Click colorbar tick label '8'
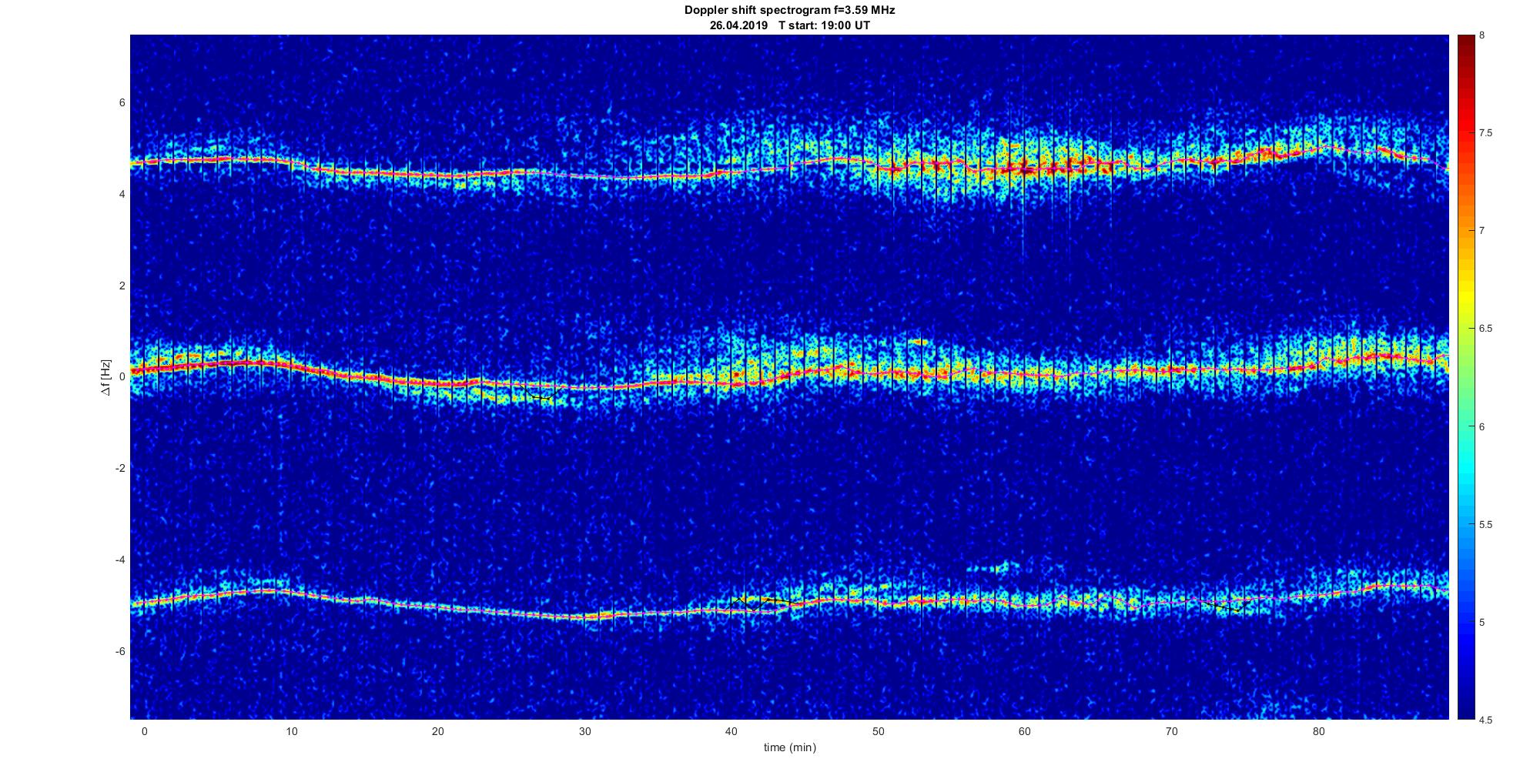This screenshot has width=1540, height=772. pyautogui.click(x=1481, y=35)
